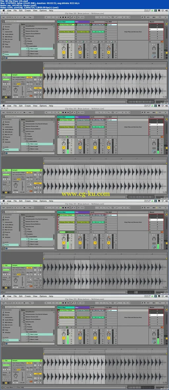Toggle Loop switch in fourth frame clip view

click(38, 374)
